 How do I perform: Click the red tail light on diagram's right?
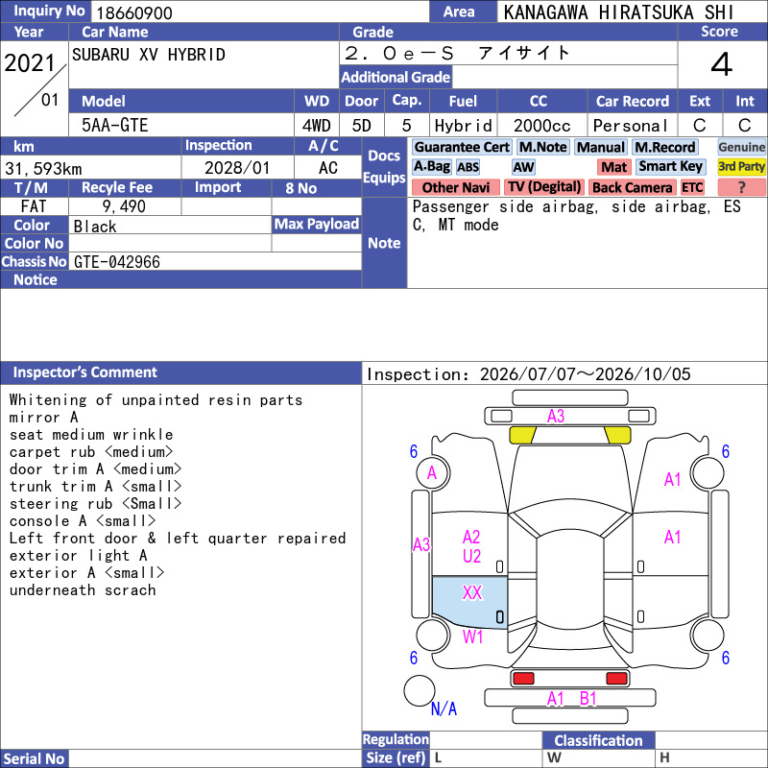(616, 679)
